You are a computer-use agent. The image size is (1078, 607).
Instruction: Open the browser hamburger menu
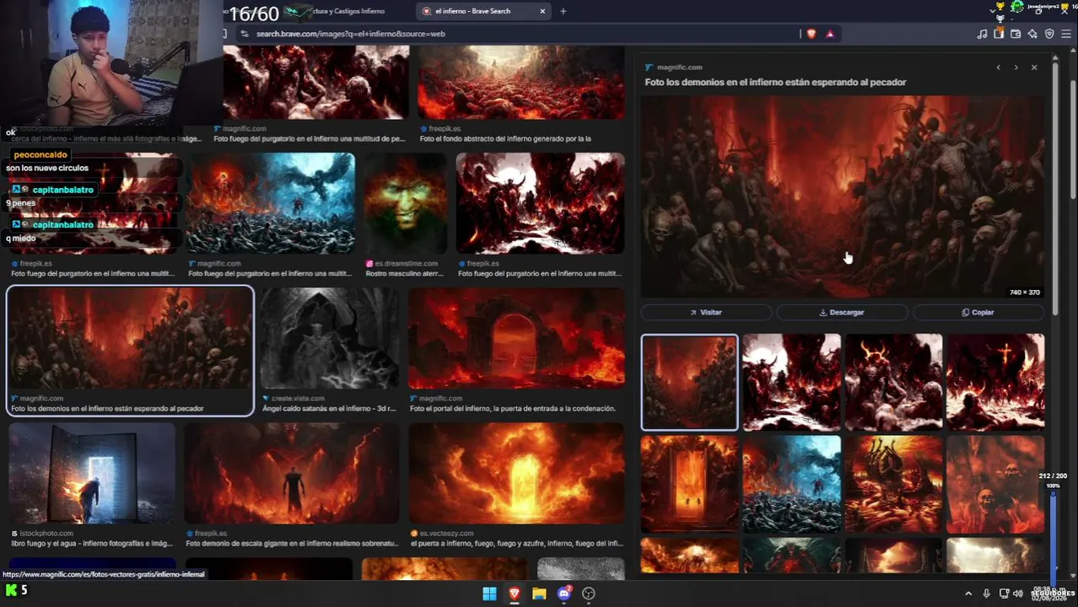coord(1067,34)
